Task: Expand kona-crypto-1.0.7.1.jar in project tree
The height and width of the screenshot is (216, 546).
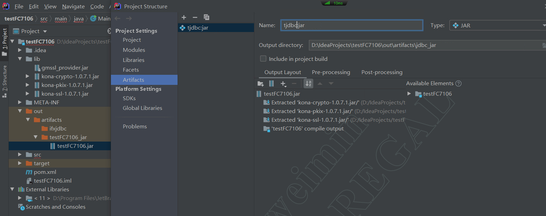Action: (28, 77)
